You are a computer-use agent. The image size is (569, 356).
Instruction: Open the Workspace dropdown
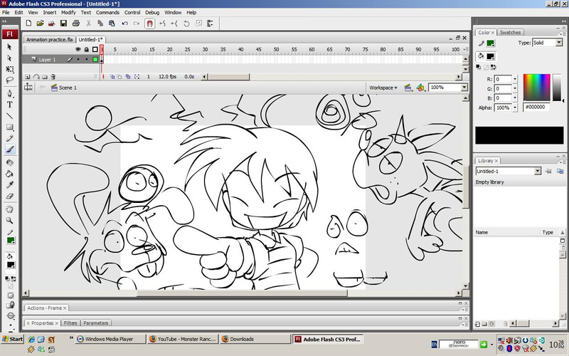383,88
